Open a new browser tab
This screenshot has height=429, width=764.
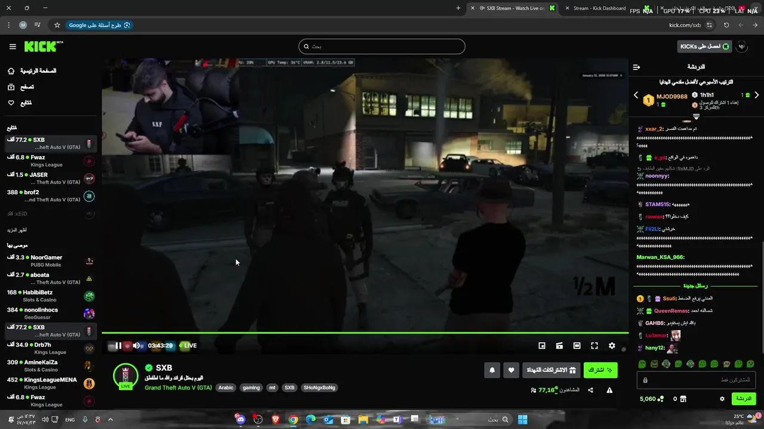pyautogui.click(x=458, y=8)
